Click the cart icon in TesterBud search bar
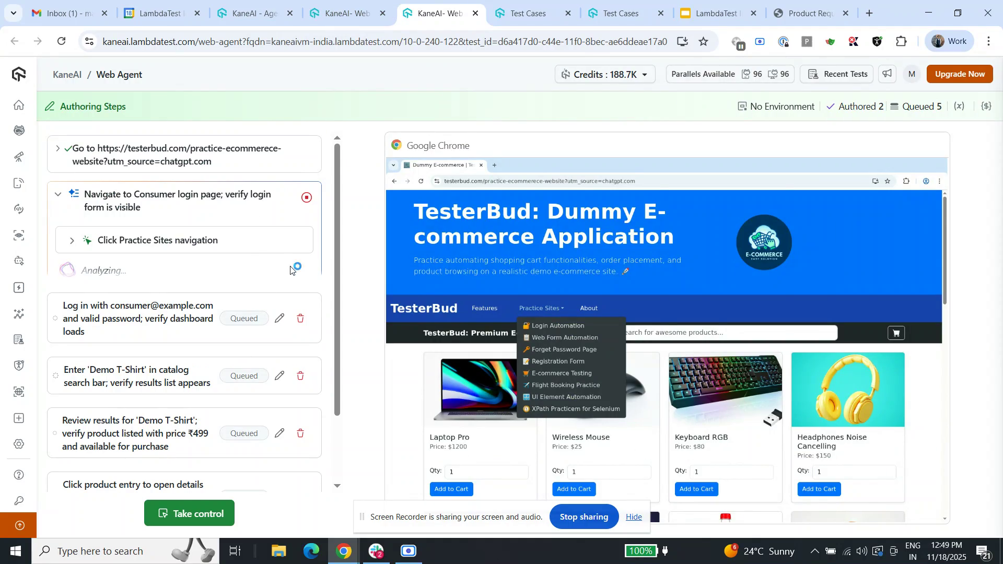Image resolution: width=1003 pixels, height=564 pixels. pos(895,333)
